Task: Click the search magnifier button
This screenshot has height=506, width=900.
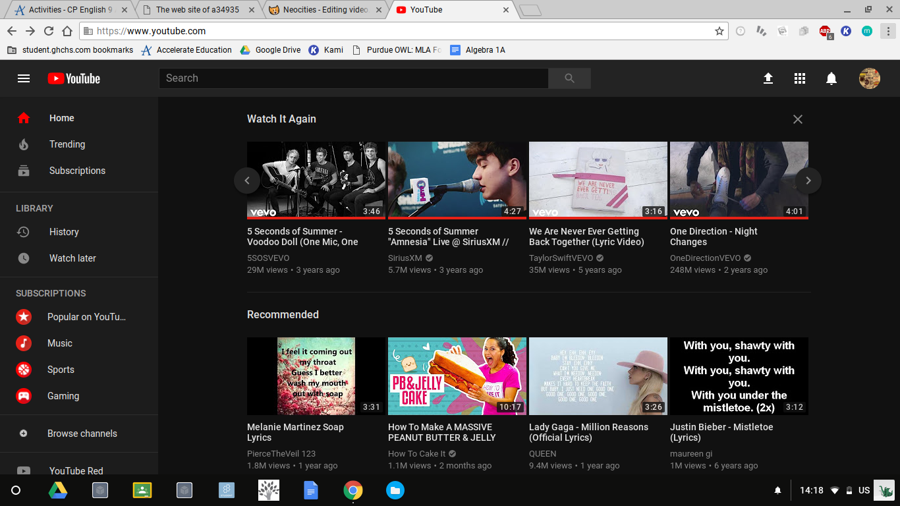Action: point(570,78)
